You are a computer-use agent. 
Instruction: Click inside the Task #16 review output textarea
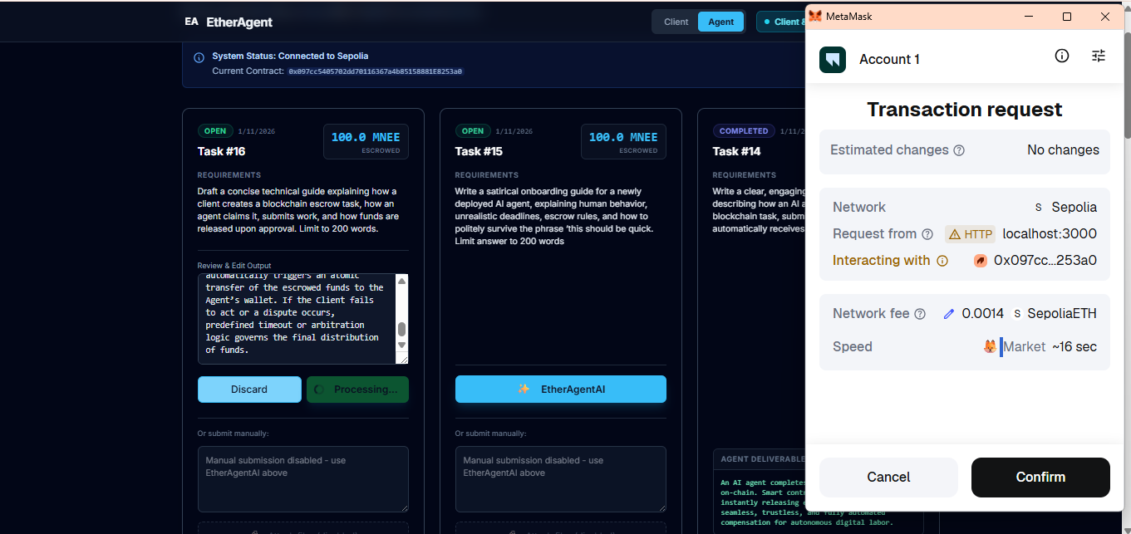(297, 319)
